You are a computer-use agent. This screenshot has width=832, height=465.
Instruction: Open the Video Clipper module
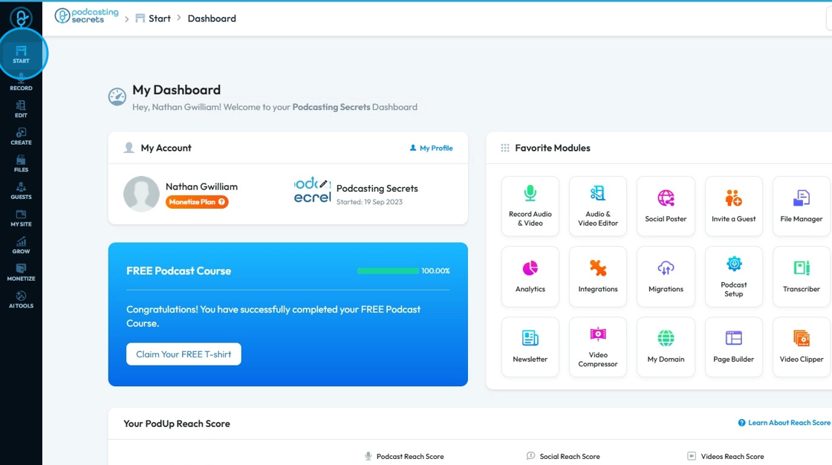coord(802,347)
